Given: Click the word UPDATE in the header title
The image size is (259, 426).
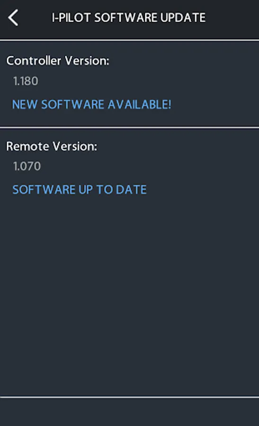Looking at the screenshot, I should click(183, 18).
